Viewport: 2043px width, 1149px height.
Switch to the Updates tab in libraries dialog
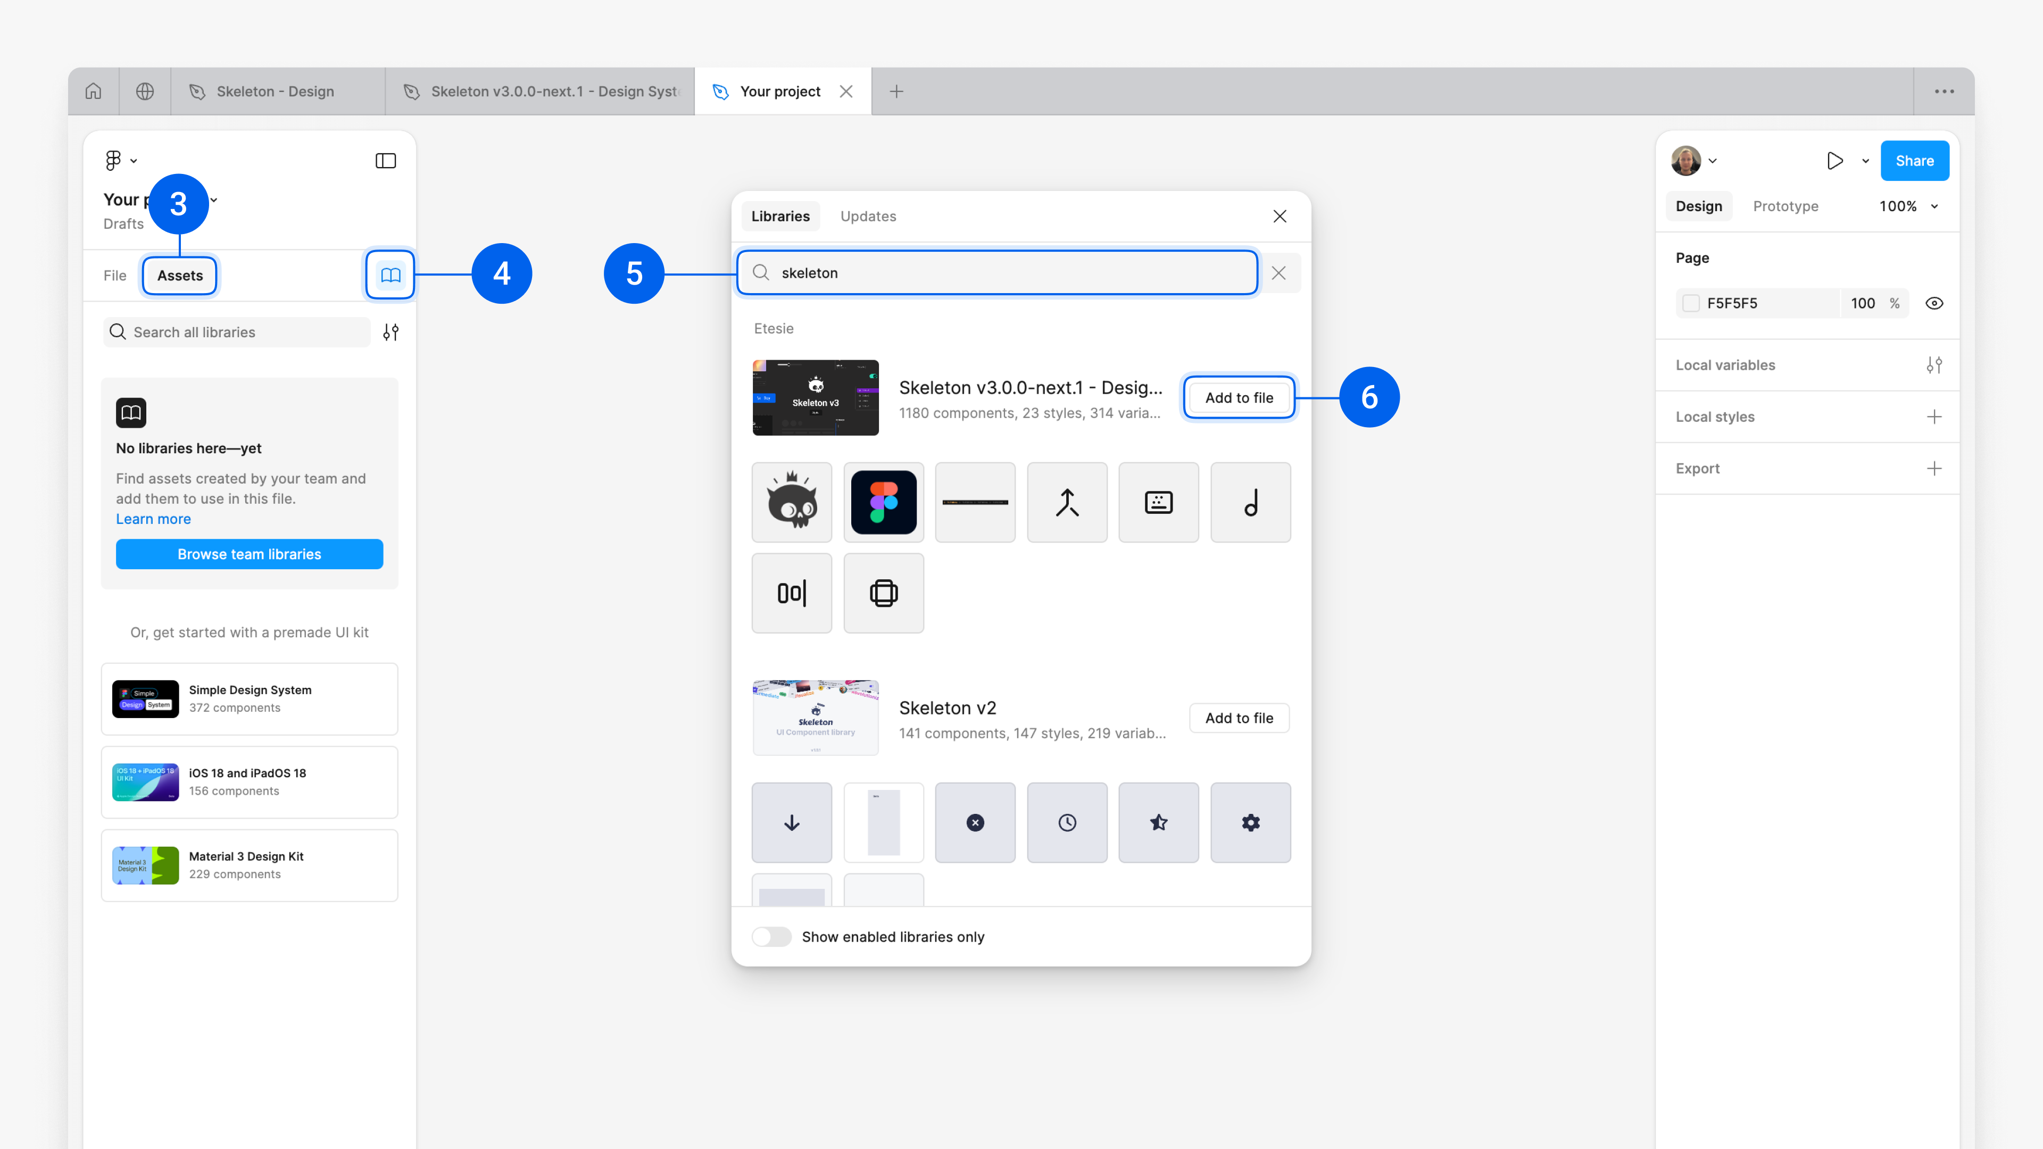(868, 217)
